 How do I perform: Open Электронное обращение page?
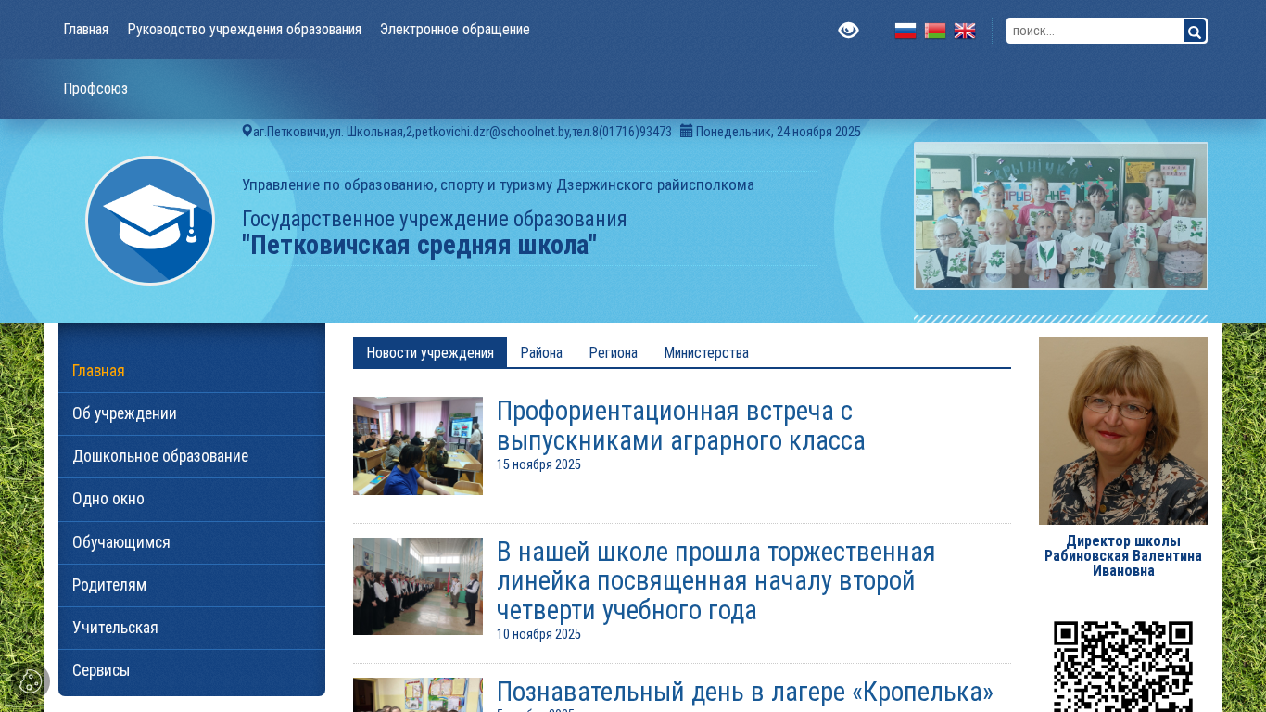tap(455, 30)
